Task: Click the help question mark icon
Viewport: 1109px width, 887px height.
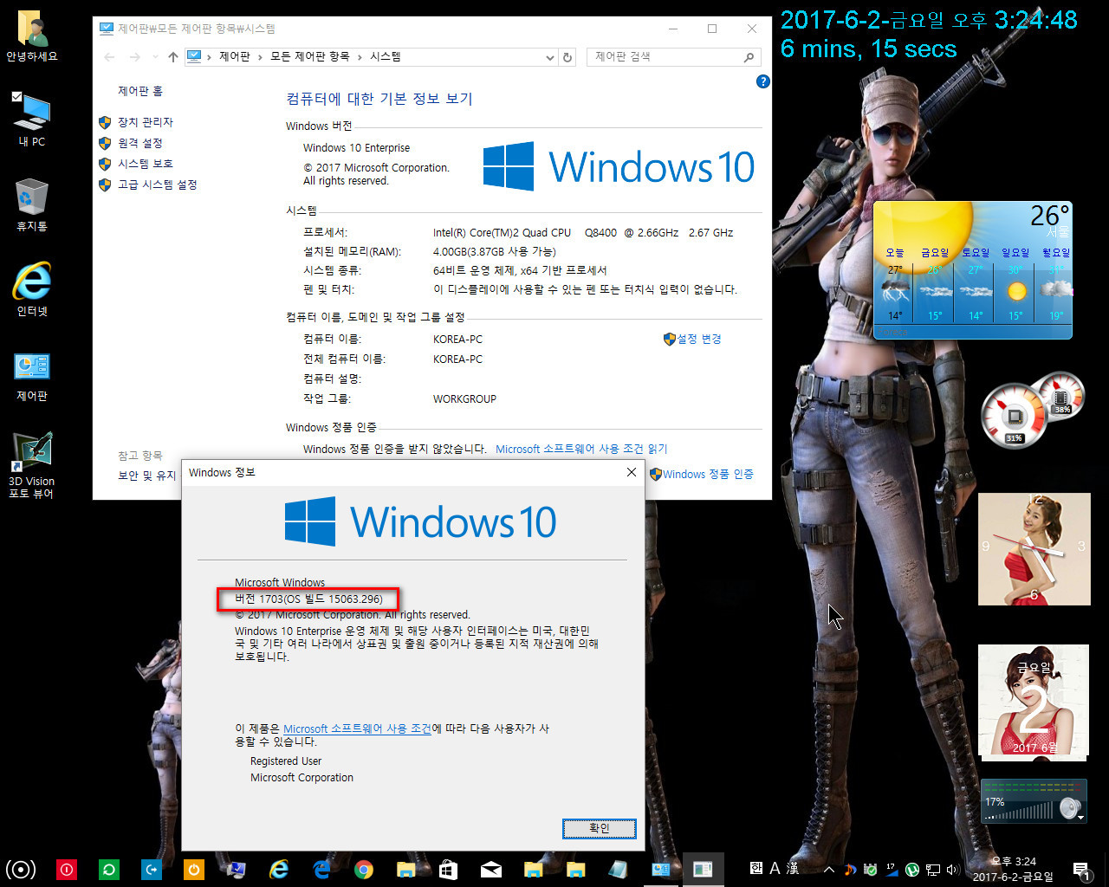Action: [x=762, y=81]
